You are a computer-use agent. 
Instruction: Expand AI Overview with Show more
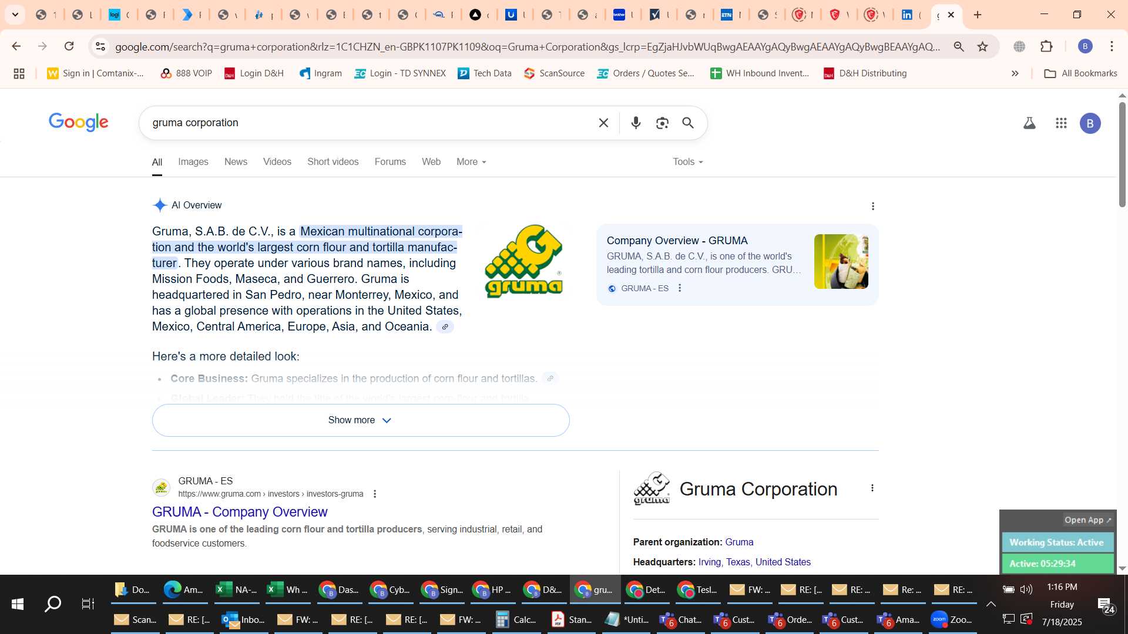point(361,420)
